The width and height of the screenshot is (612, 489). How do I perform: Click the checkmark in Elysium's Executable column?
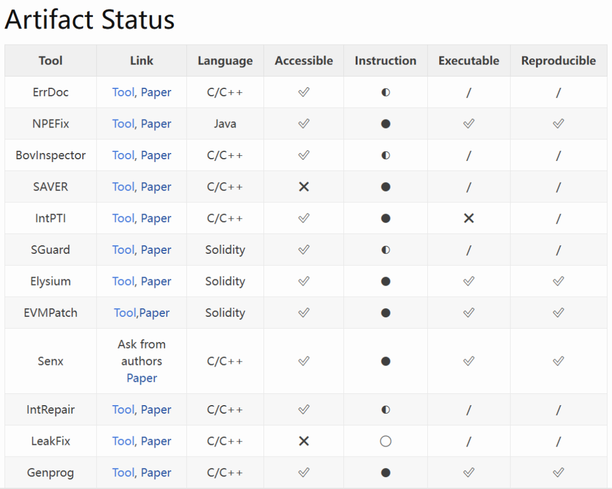(x=469, y=281)
